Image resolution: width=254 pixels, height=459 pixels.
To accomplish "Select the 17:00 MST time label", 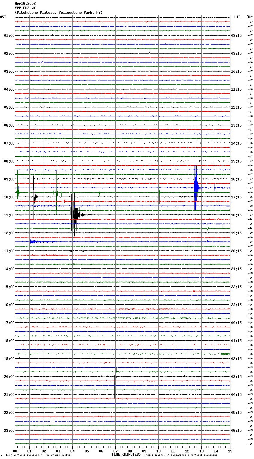I will (9, 323).
